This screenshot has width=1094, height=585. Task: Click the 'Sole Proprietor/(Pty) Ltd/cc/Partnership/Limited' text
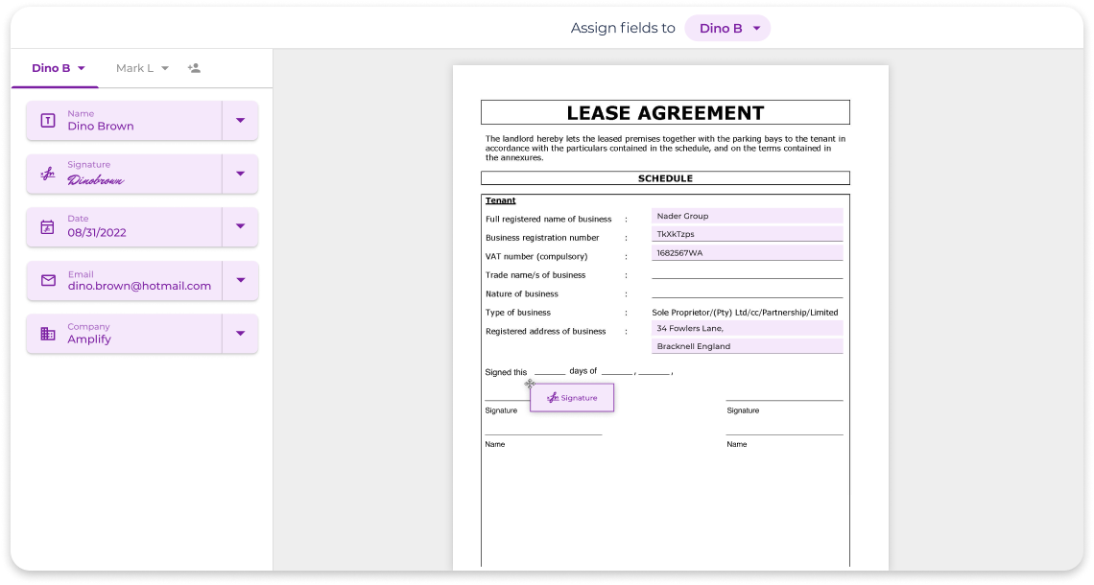point(745,313)
